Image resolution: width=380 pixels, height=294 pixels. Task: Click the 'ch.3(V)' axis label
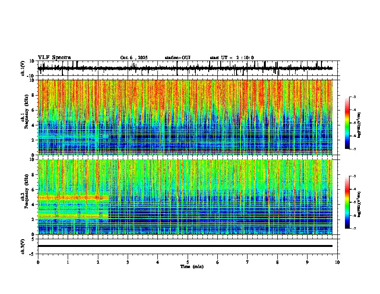tap(23, 246)
